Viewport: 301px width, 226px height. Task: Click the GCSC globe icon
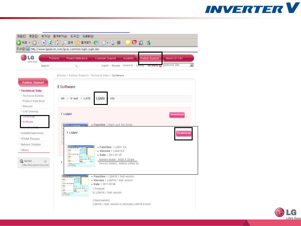coord(22,161)
